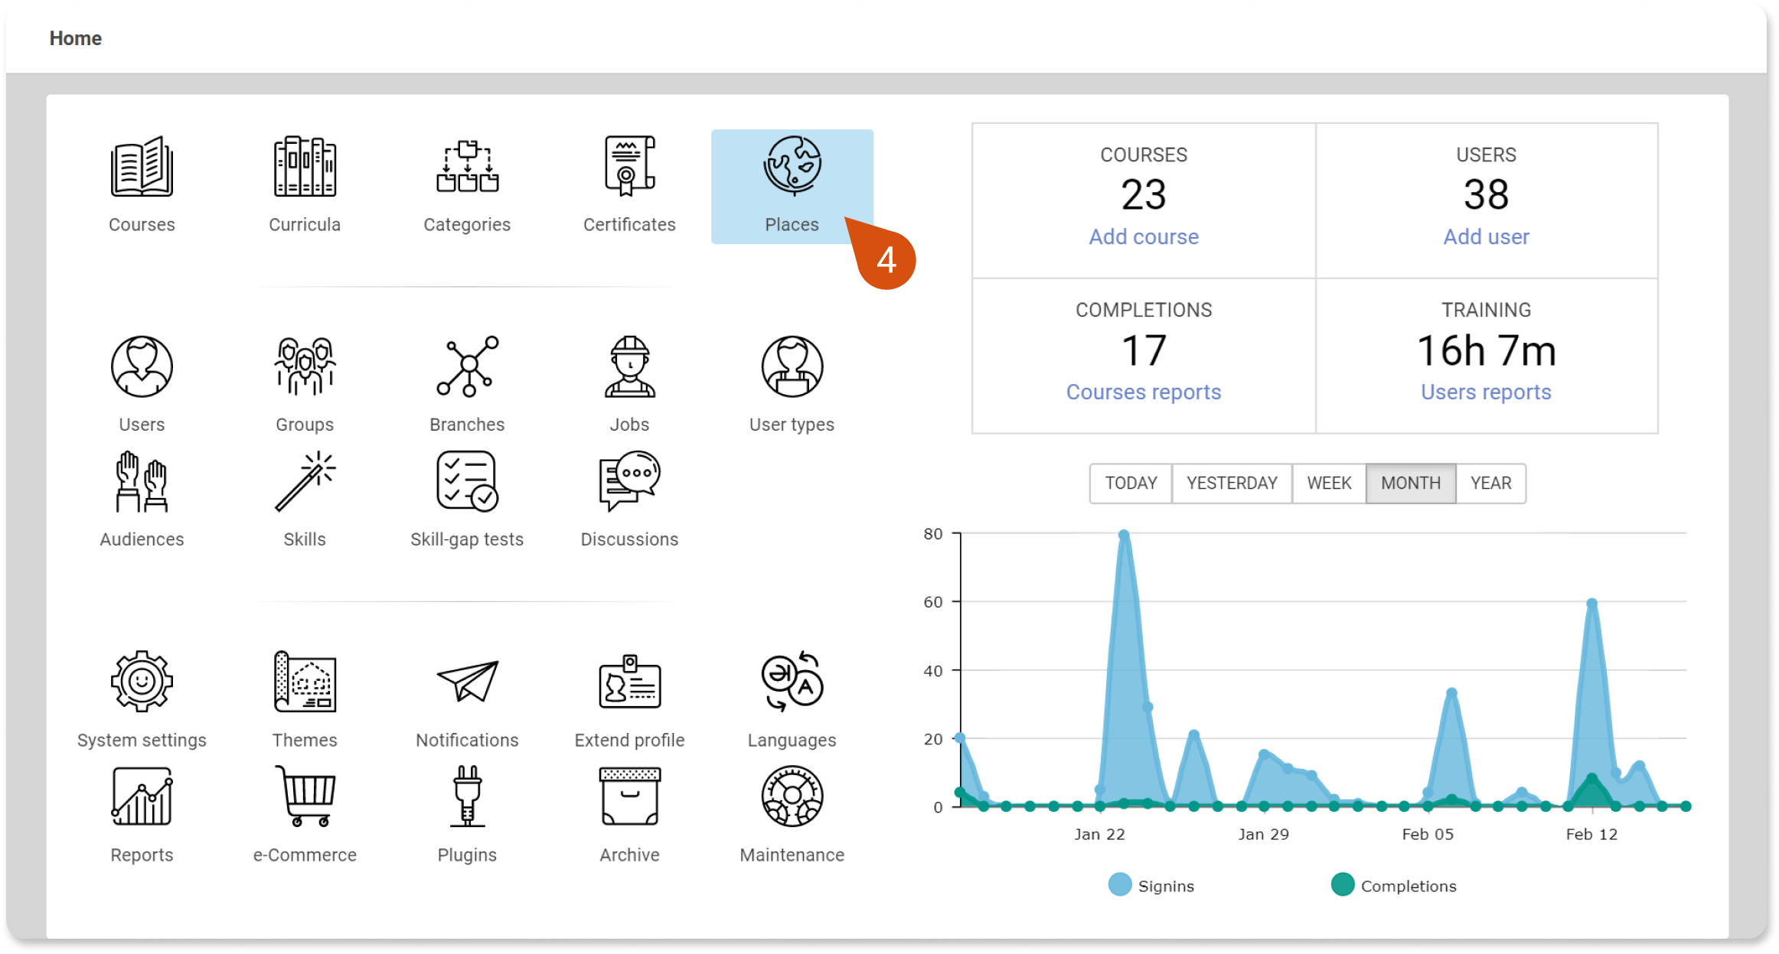Switch chart range to Yesterday

pyautogui.click(x=1232, y=484)
